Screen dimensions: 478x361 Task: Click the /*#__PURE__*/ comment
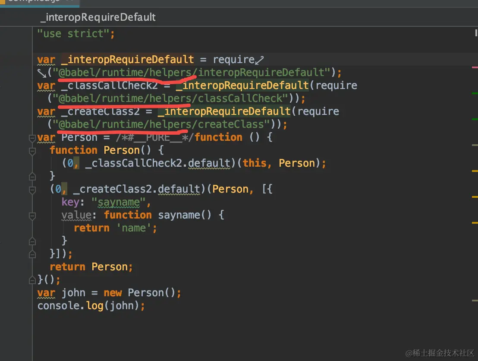click(x=154, y=137)
